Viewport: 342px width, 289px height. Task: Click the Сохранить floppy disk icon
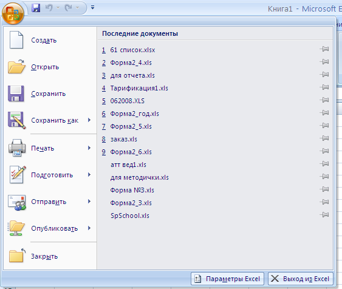(x=16, y=93)
